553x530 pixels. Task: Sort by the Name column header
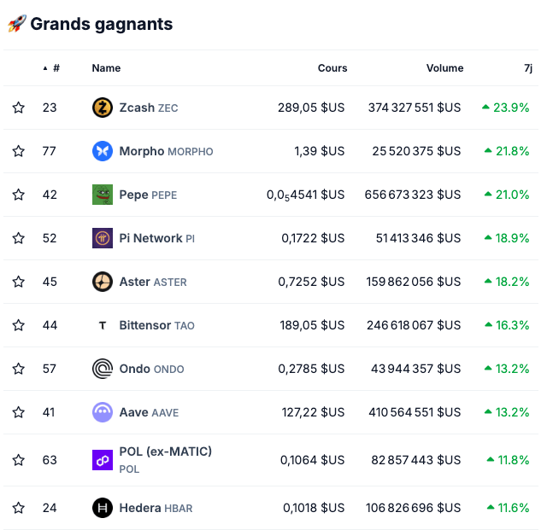pyautogui.click(x=106, y=68)
